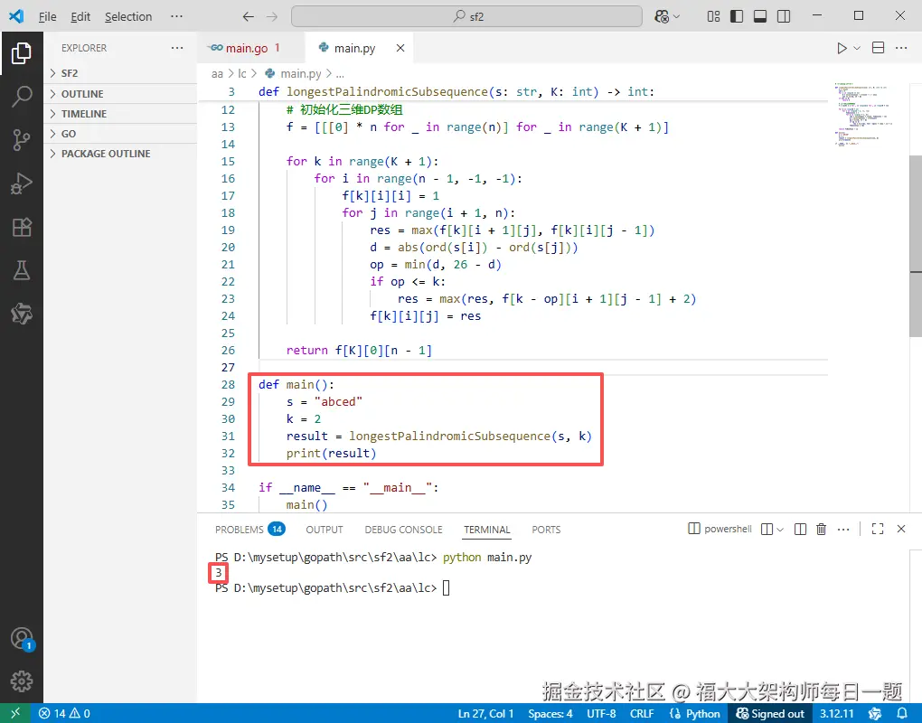The height and width of the screenshot is (723, 922).
Task: Click the bottom-most icon above Accounts in activity bar
Action: click(21, 314)
